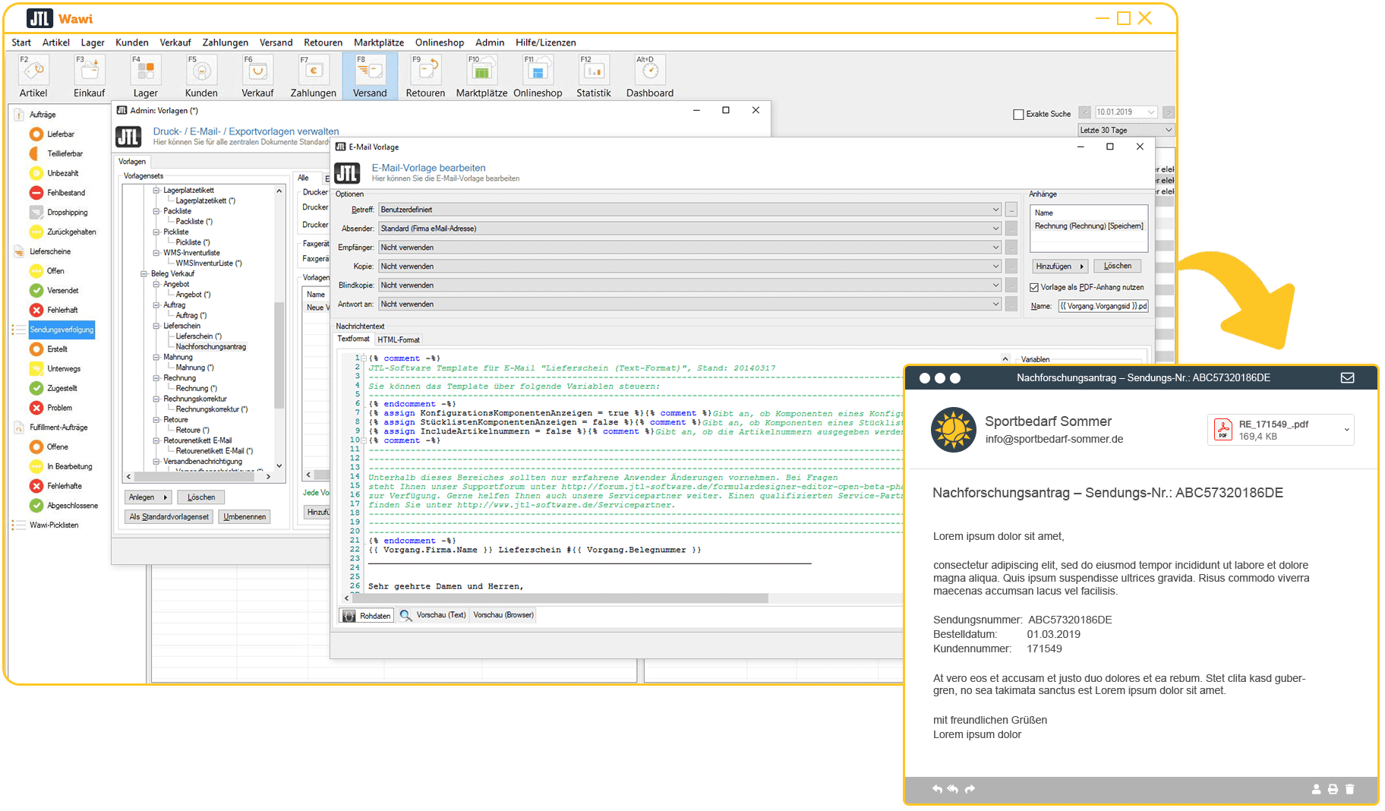Image resolution: width=1385 pixels, height=811 pixels.
Task: Click the attachment Name input field
Action: (1103, 306)
